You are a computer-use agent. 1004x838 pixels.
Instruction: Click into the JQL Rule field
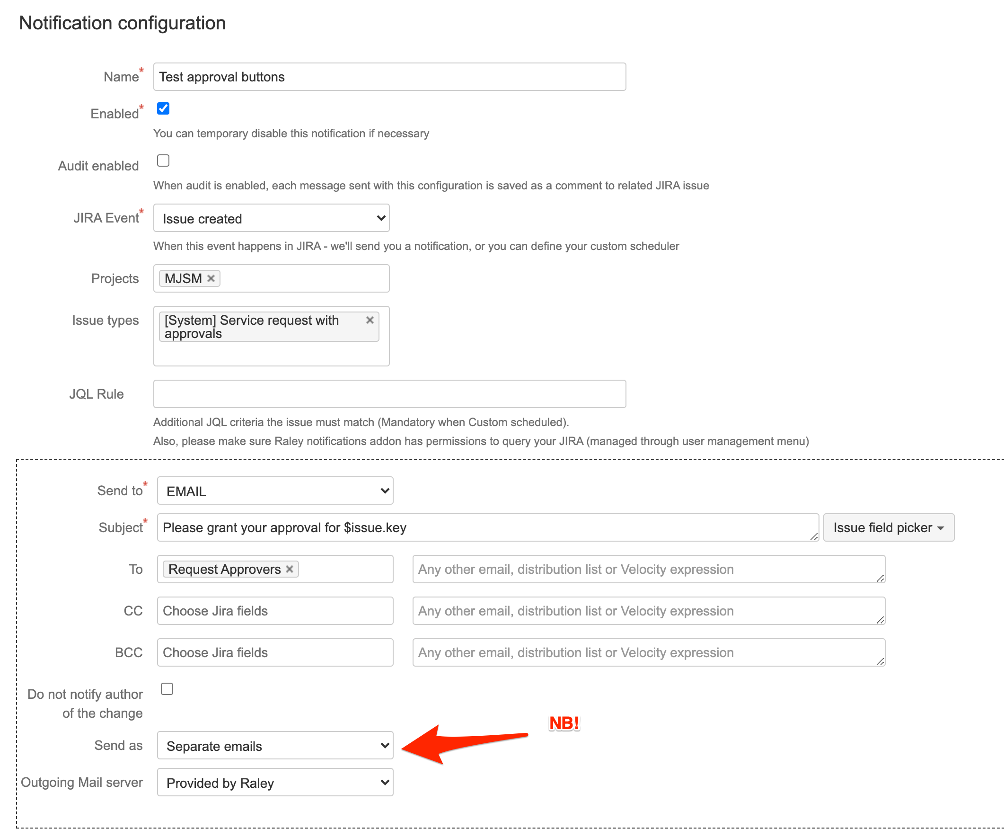click(x=390, y=394)
